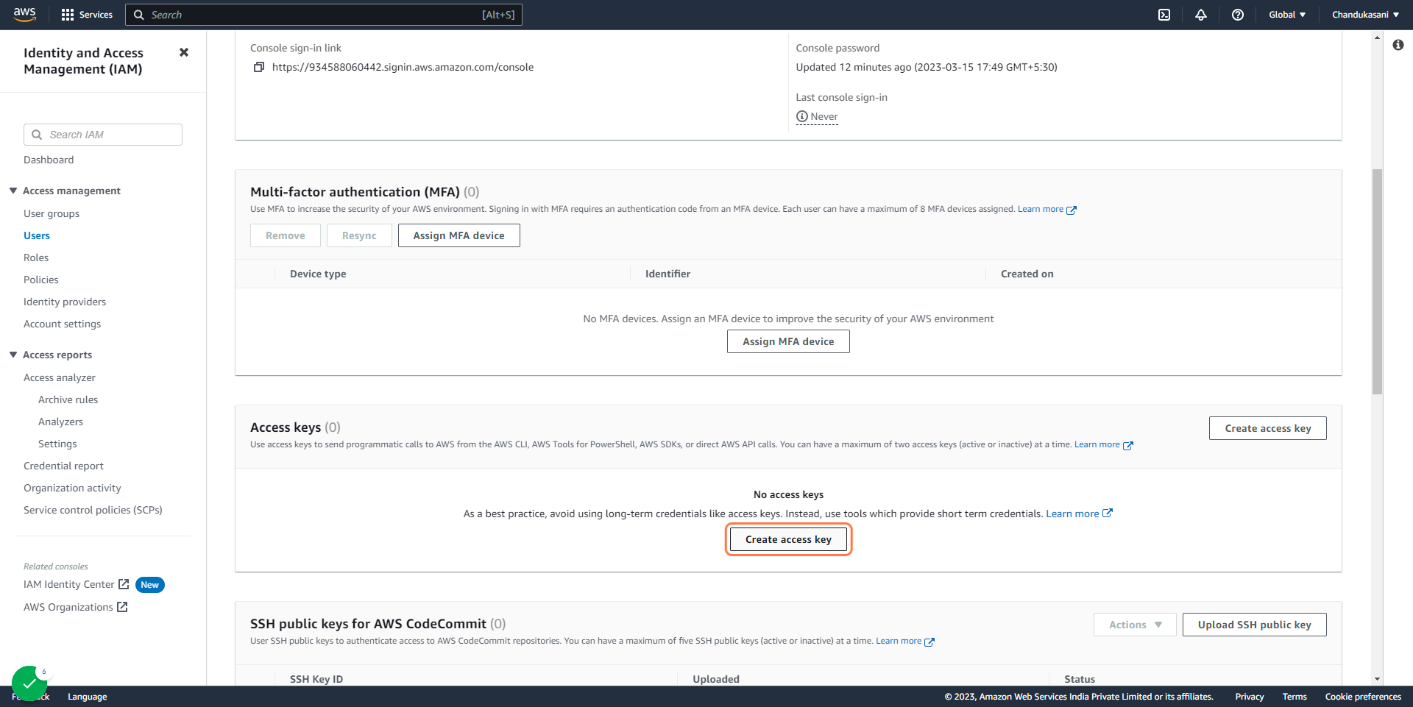Open Identity providers page
This screenshot has height=707, width=1413.
pyautogui.click(x=65, y=302)
